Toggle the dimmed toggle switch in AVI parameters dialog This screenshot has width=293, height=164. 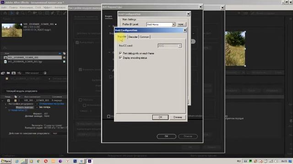[x=193, y=41]
